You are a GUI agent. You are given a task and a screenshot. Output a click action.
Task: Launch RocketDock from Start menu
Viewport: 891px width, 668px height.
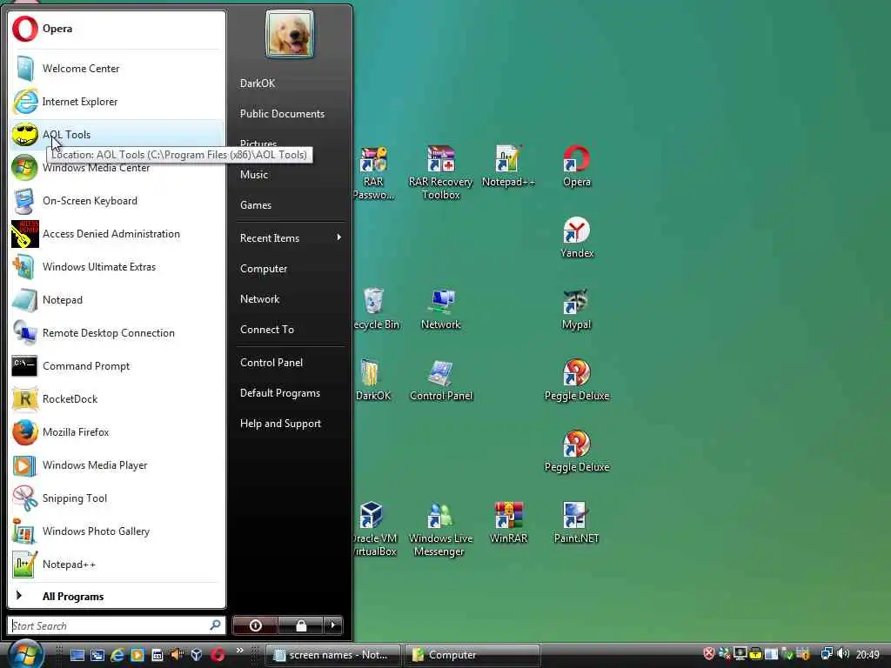117,398
